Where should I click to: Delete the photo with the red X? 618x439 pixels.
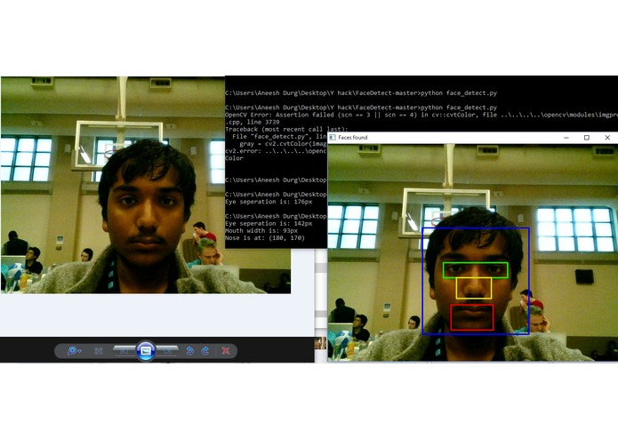pos(226,351)
